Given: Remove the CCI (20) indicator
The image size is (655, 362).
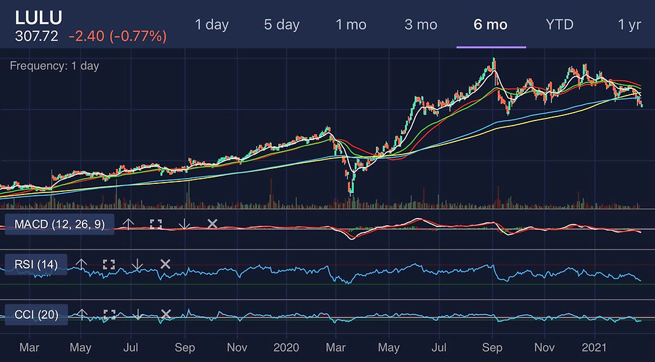Looking at the screenshot, I should 166,314.
